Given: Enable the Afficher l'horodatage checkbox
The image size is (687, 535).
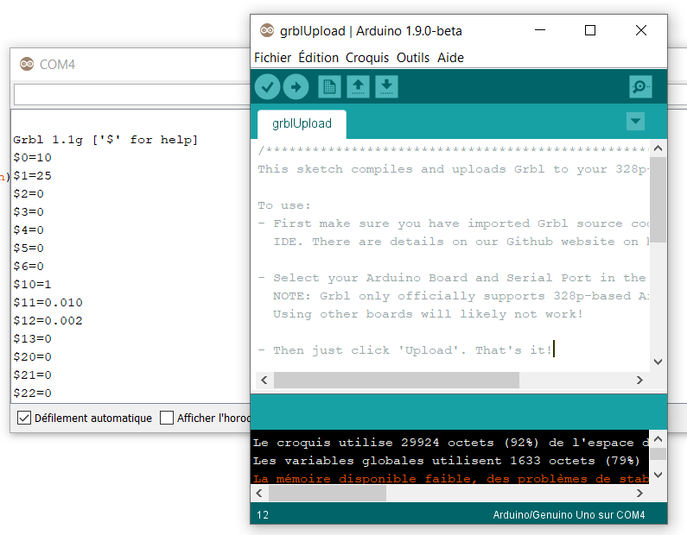Looking at the screenshot, I should [167, 418].
